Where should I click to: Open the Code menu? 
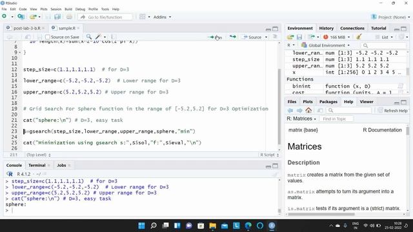[x=23, y=9]
